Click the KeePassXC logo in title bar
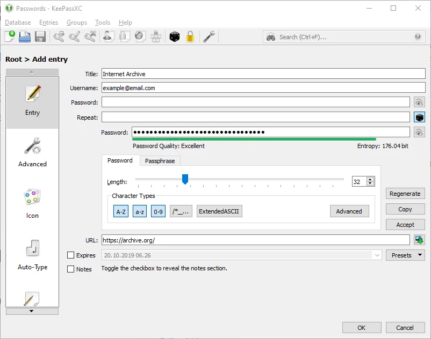The height and width of the screenshot is (339, 431). [9, 8]
